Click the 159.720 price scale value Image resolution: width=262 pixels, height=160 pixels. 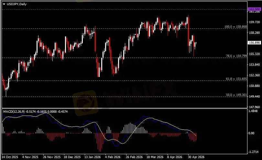[254, 22]
